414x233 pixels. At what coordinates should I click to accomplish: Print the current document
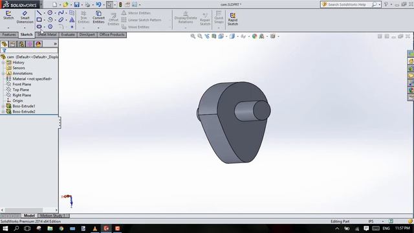click(x=87, y=5)
